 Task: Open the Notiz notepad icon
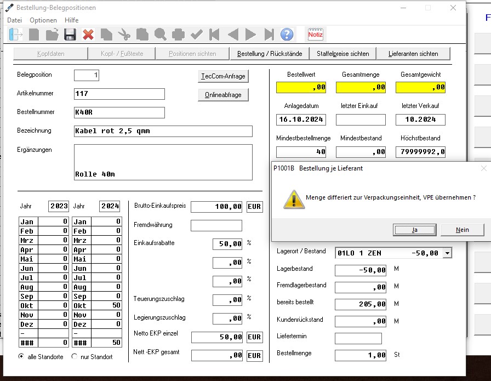coord(315,34)
